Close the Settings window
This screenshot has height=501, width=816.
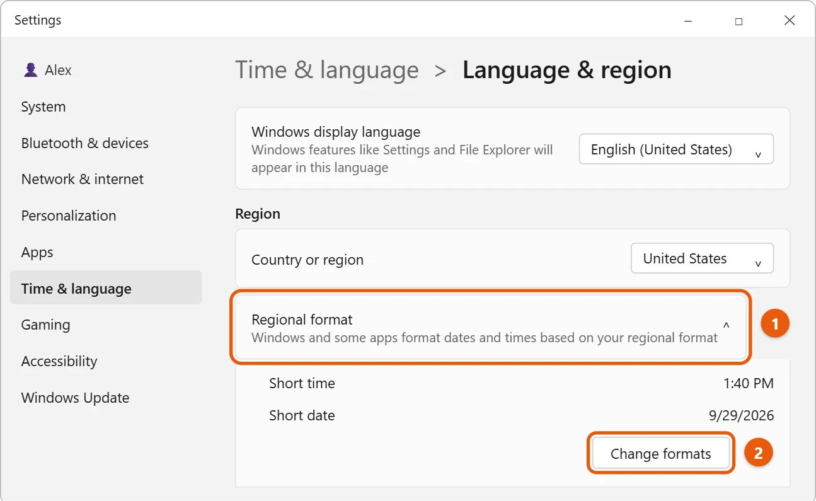(x=790, y=21)
